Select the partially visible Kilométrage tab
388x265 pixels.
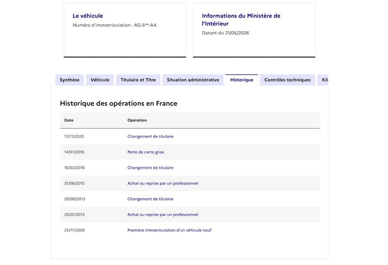click(323, 80)
